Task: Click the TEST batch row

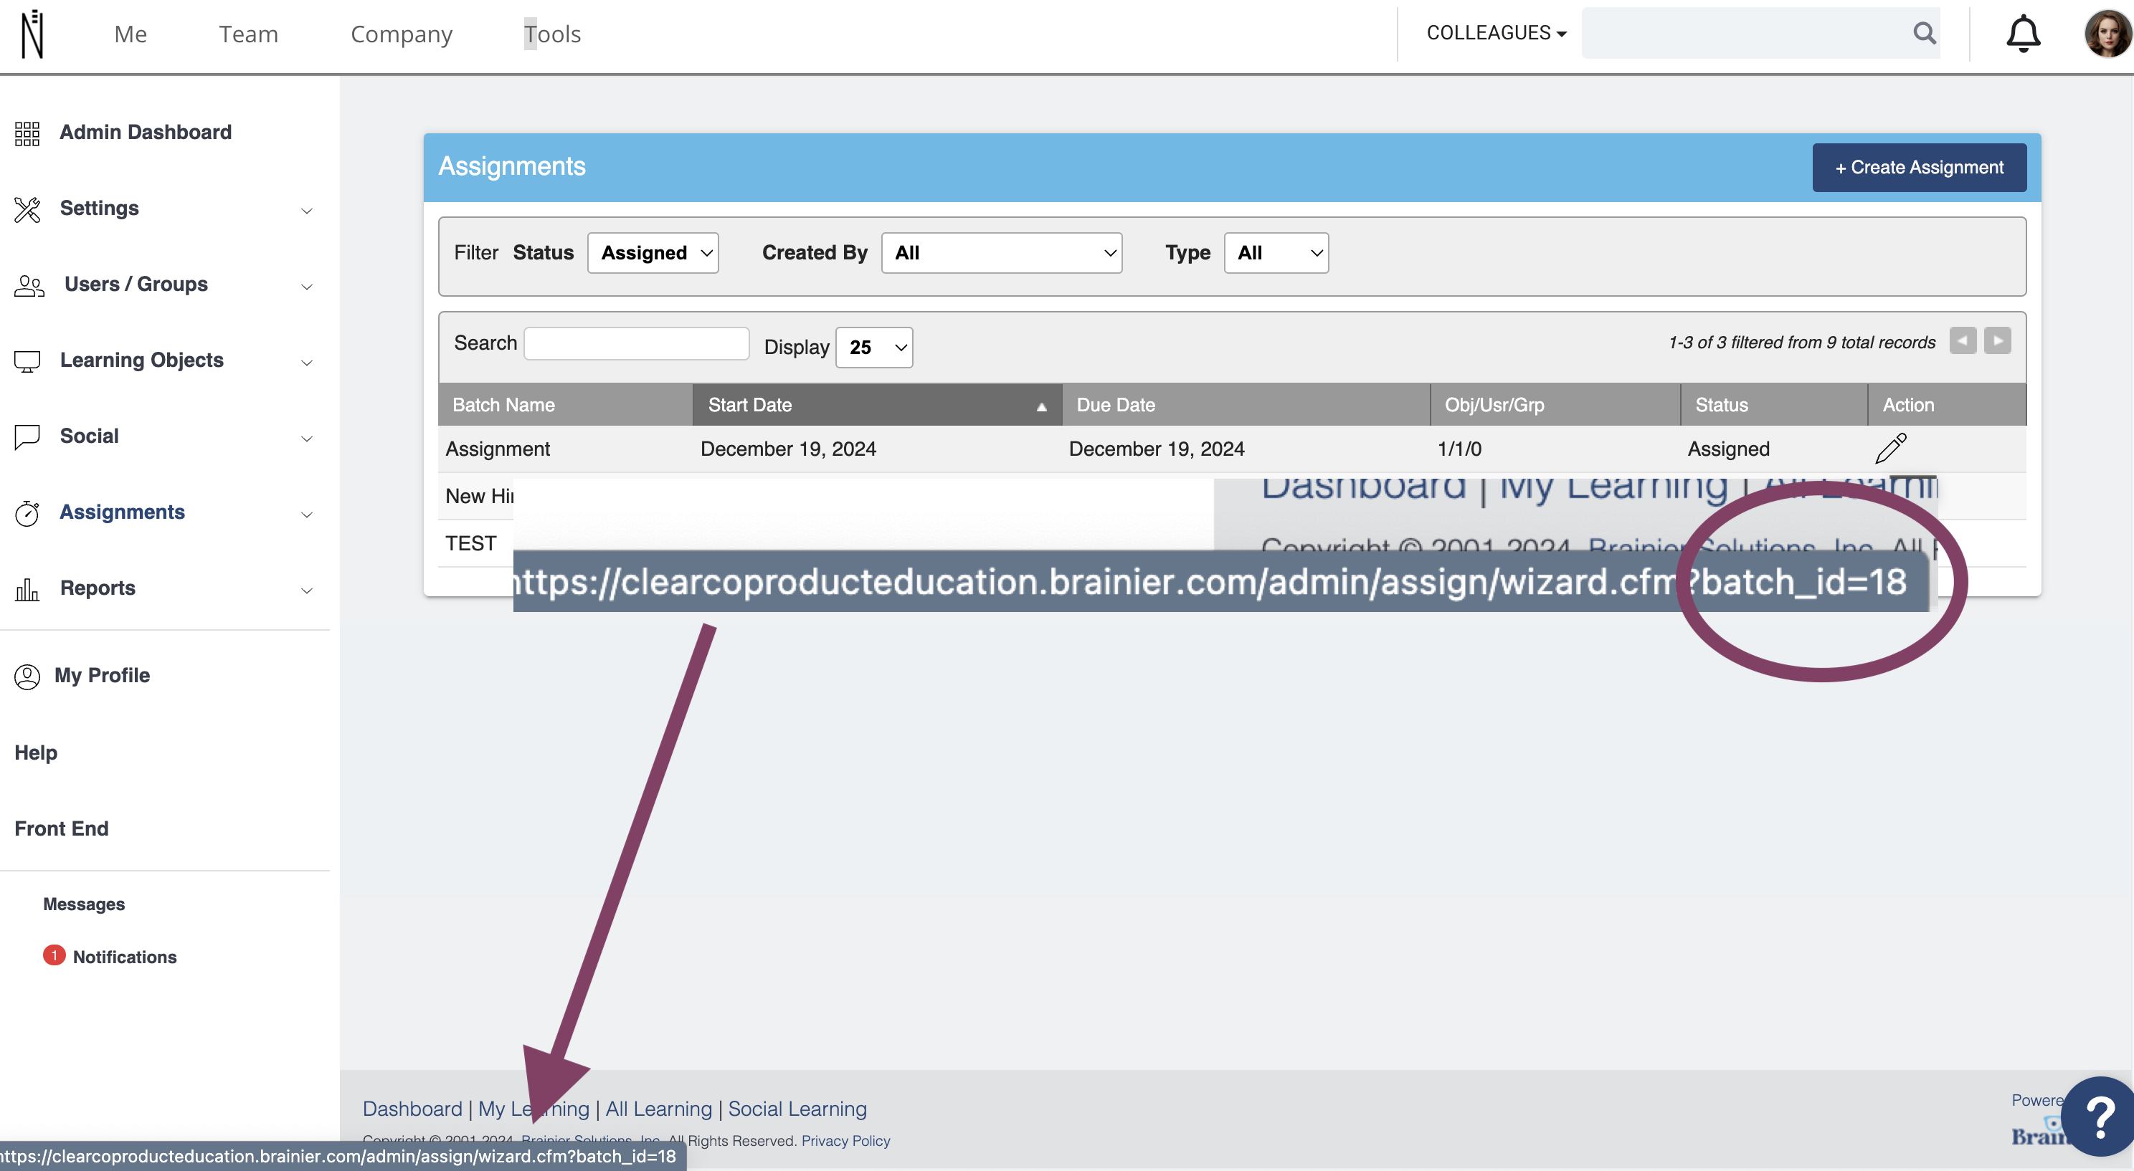Action: [x=470, y=543]
